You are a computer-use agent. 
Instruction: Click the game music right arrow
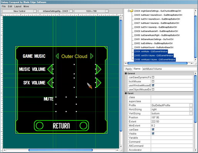coord(92,56)
